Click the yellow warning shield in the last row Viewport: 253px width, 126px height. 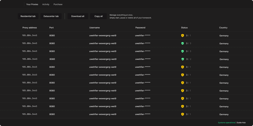182,114
